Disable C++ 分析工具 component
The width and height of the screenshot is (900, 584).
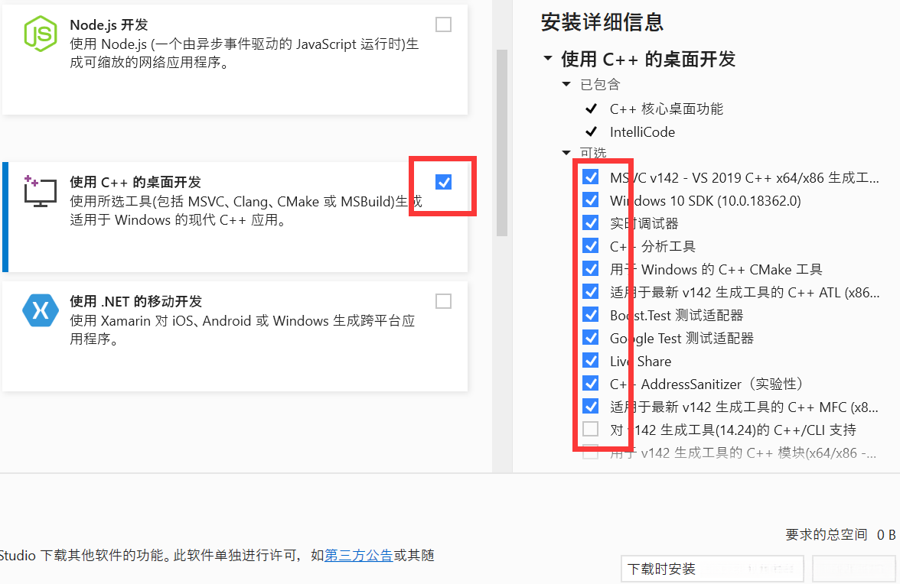(590, 245)
